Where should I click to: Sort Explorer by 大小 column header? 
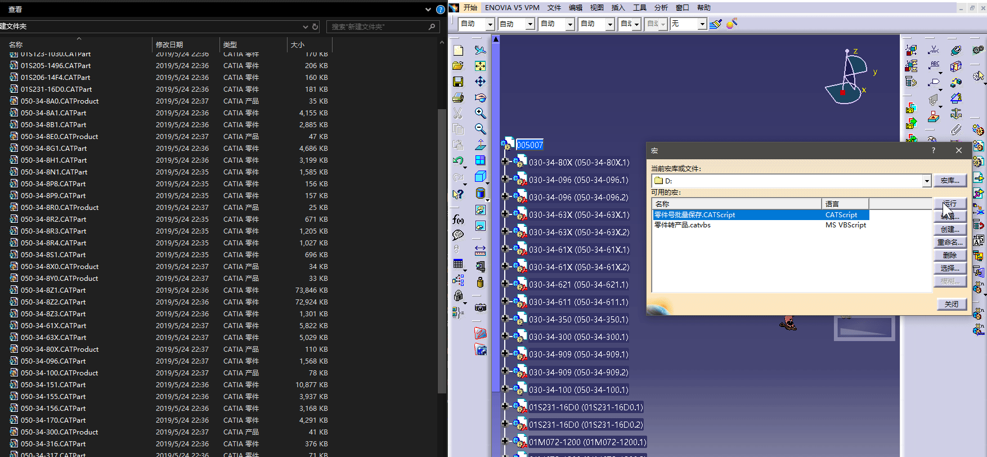click(298, 44)
